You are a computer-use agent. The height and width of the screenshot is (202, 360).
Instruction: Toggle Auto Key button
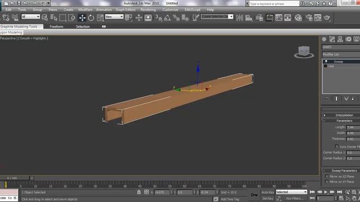tap(268, 192)
